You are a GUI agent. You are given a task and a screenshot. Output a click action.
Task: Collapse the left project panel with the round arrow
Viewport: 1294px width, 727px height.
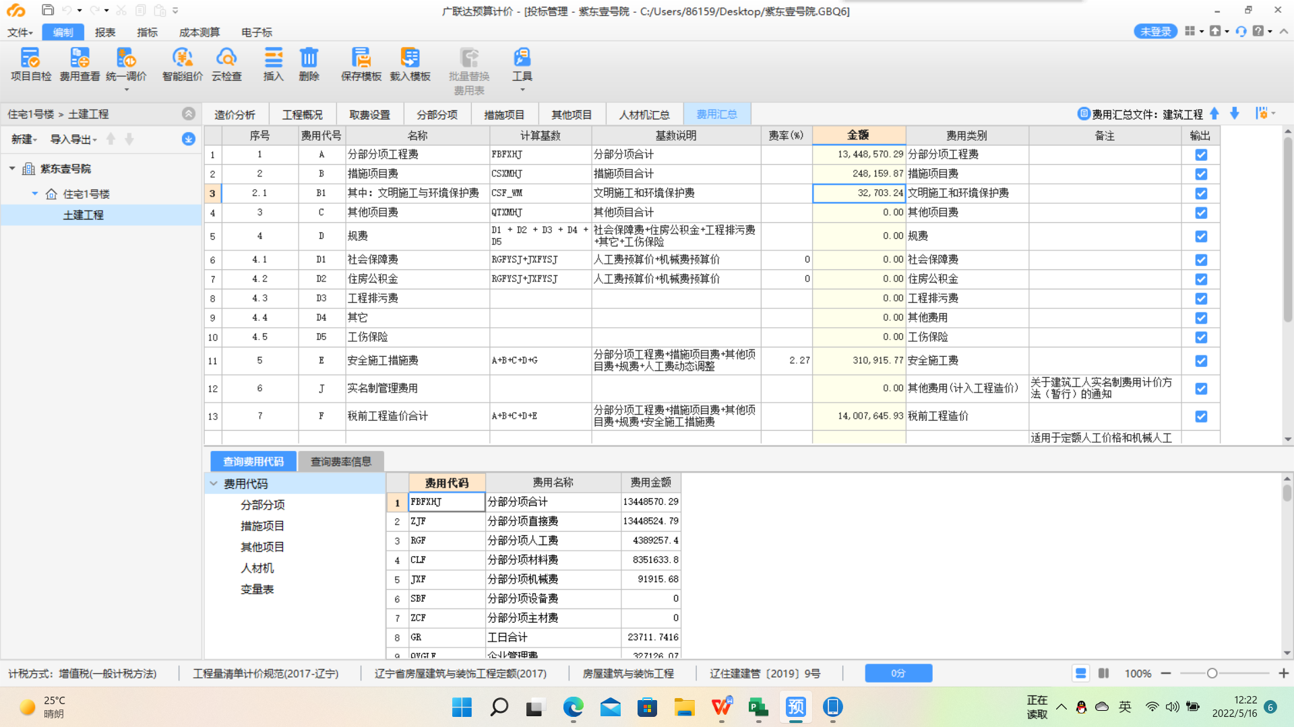pyautogui.click(x=189, y=114)
